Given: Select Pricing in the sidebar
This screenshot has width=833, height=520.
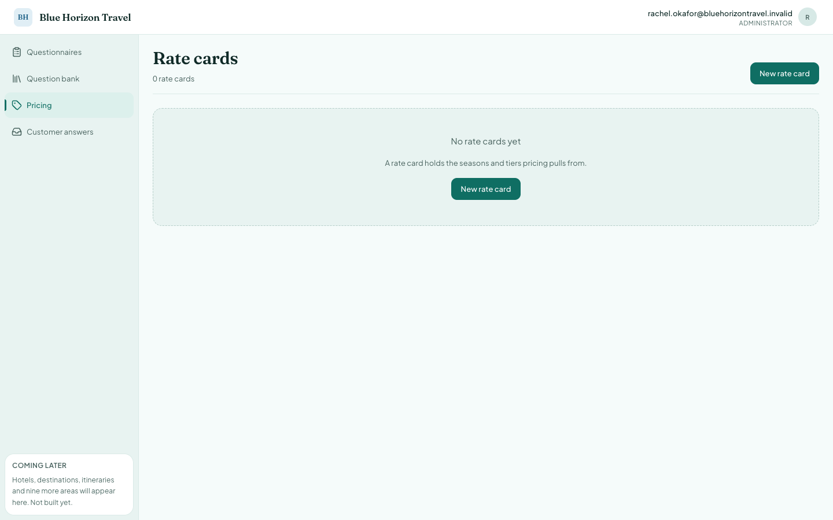Looking at the screenshot, I should coord(69,105).
